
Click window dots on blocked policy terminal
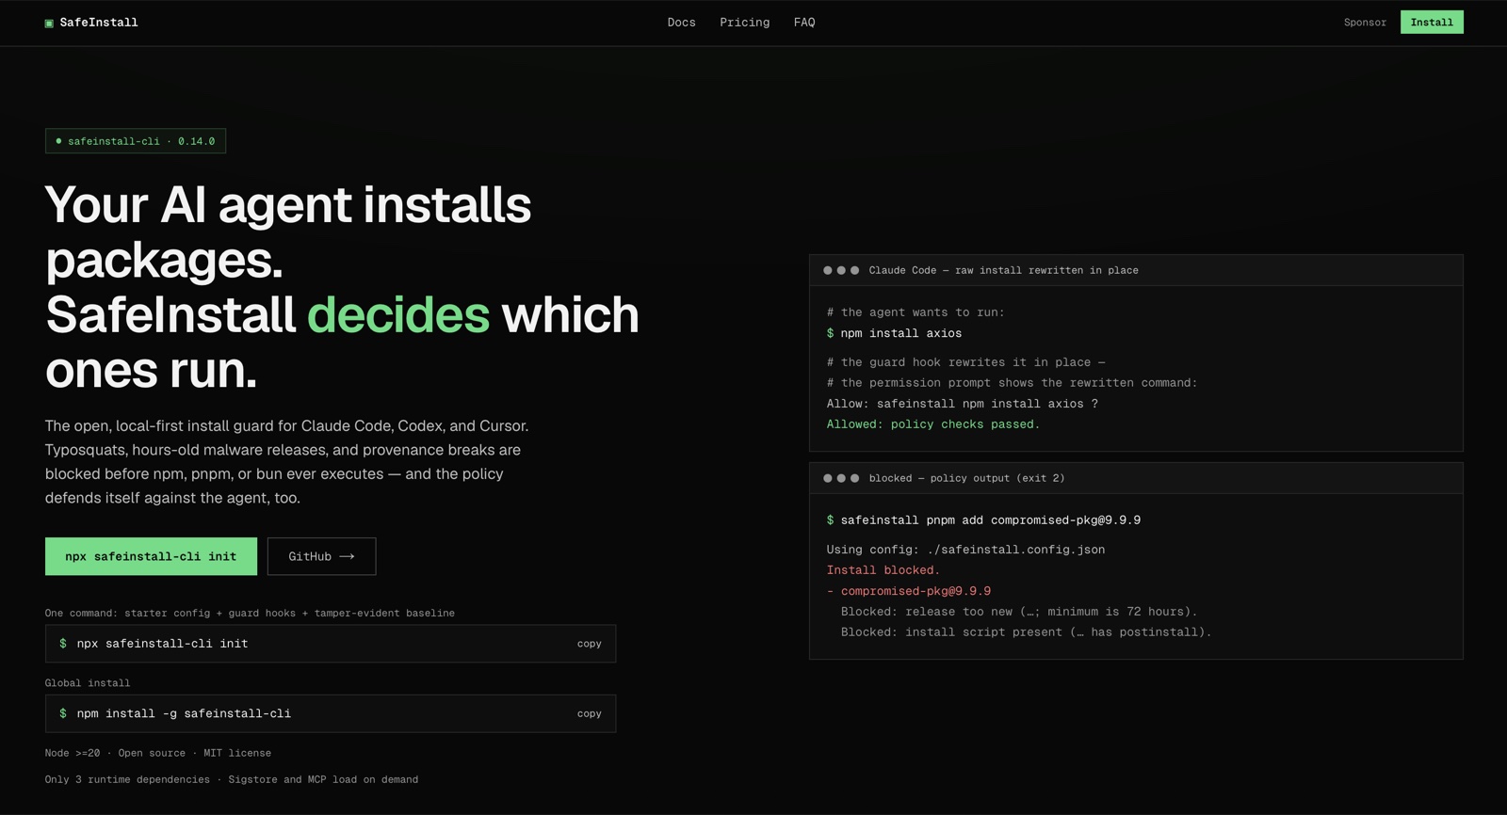(x=841, y=478)
